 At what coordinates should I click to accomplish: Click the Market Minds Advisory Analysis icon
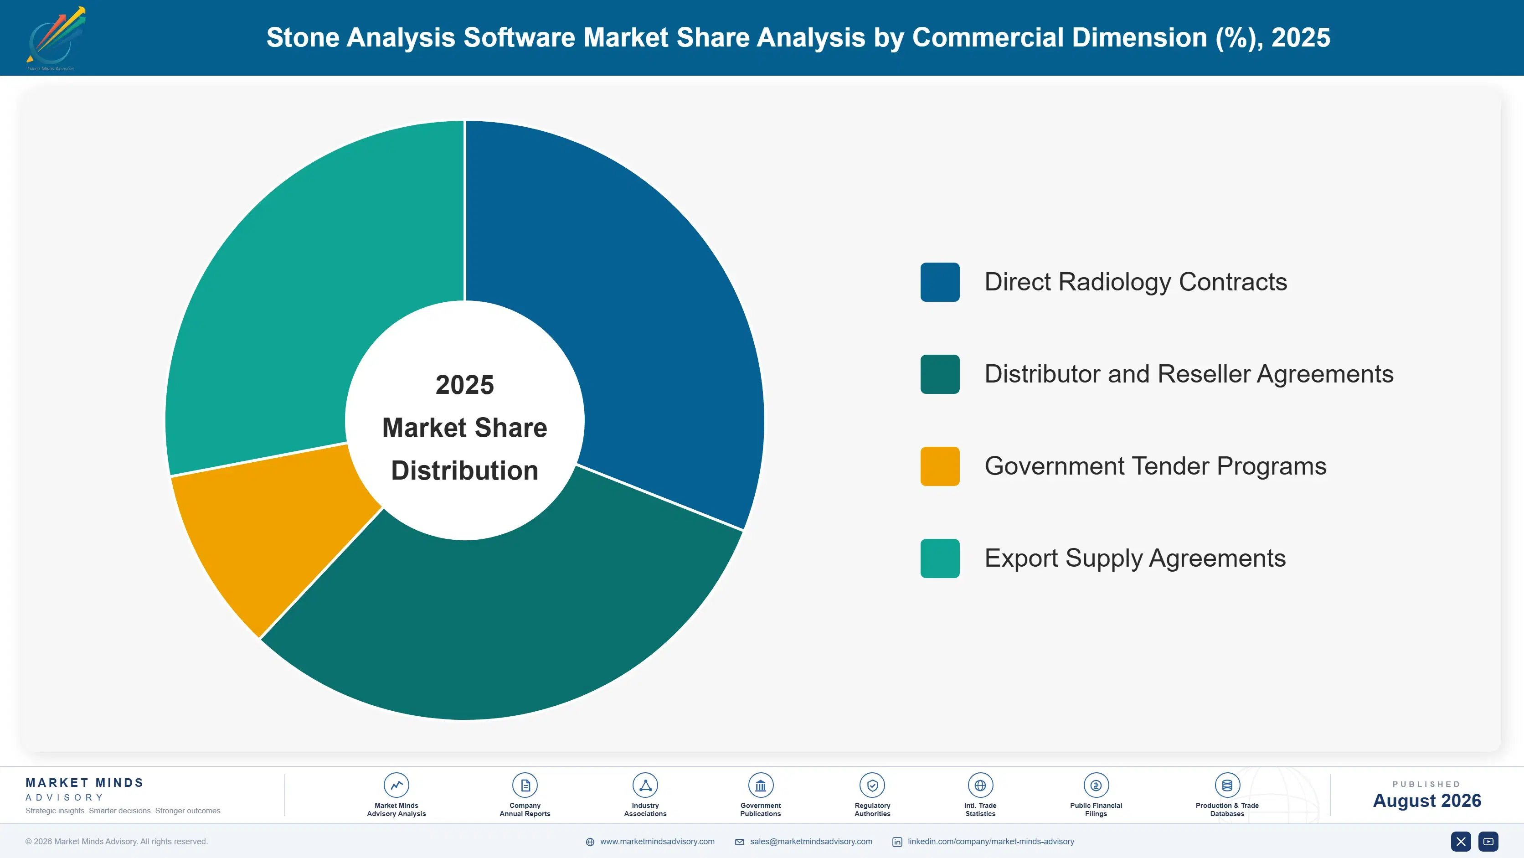point(396,785)
